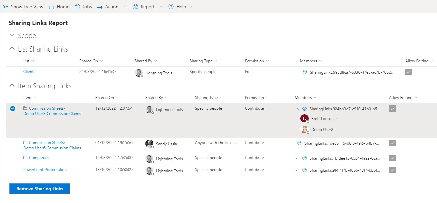Click the Show Tree View icon
The width and height of the screenshot is (437, 203).
[x=6, y=6]
